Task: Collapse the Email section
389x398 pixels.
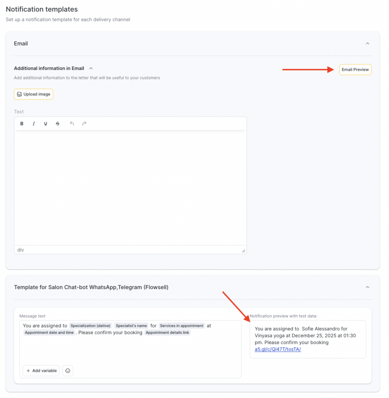Action: (x=367, y=44)
